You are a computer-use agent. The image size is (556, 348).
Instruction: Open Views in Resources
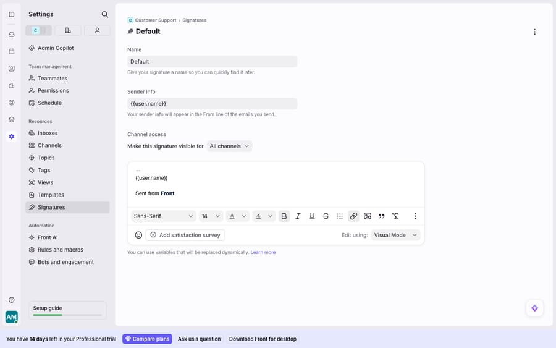(67, 182)
